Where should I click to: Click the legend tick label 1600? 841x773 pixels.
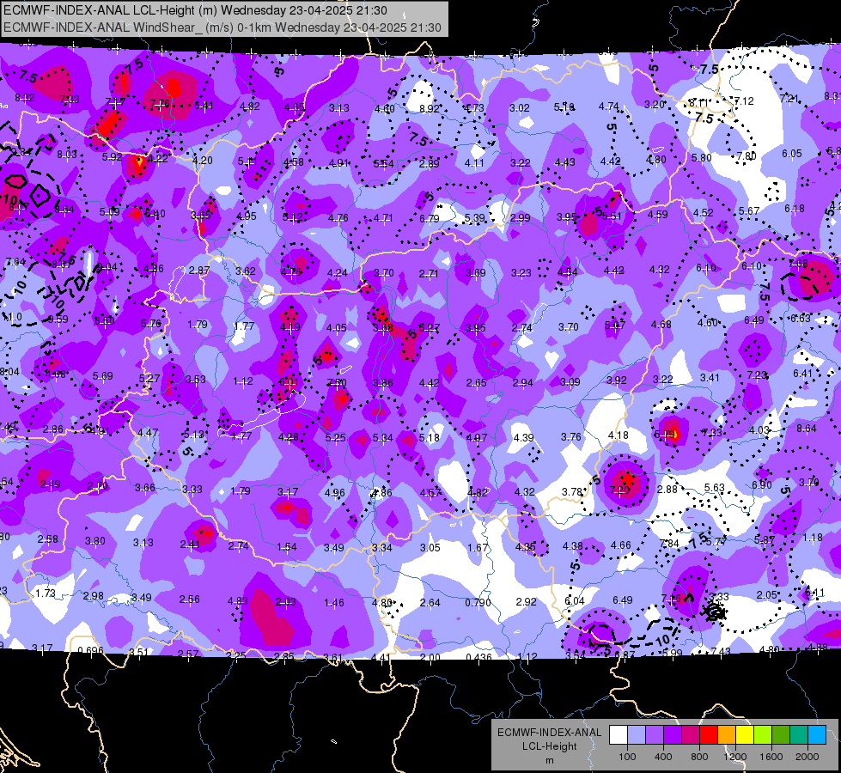[771, 757]
